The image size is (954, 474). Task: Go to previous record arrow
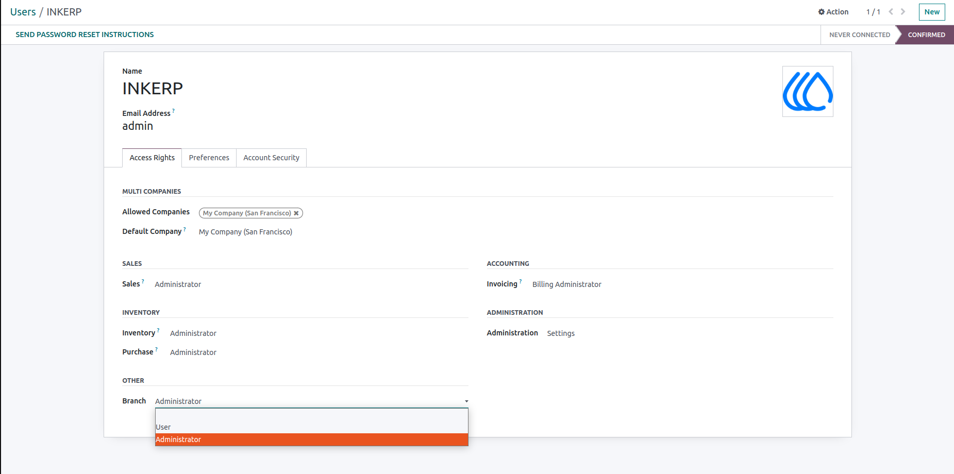point(891,11)
